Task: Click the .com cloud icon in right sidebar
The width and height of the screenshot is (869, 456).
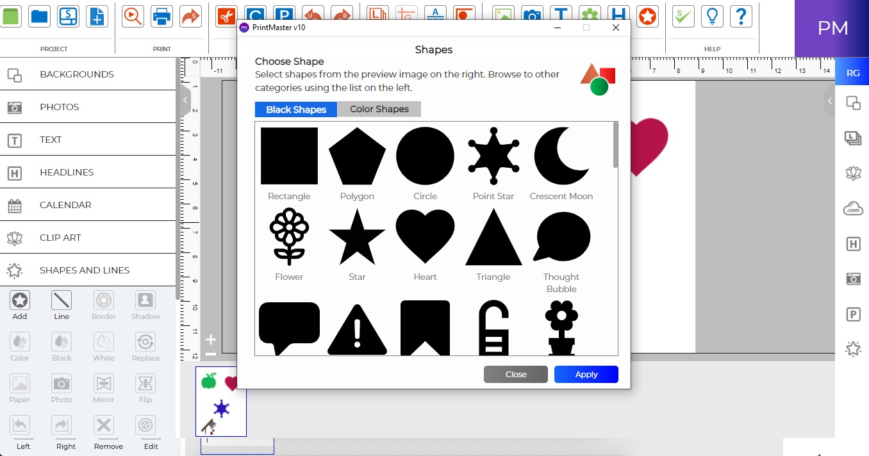Action: point(853,209)
